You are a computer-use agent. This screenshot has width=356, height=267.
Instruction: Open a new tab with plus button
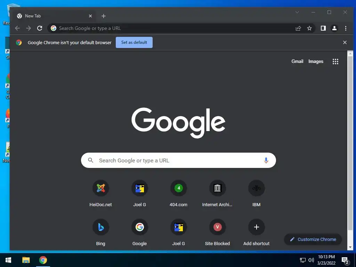[x=104, y=16]
